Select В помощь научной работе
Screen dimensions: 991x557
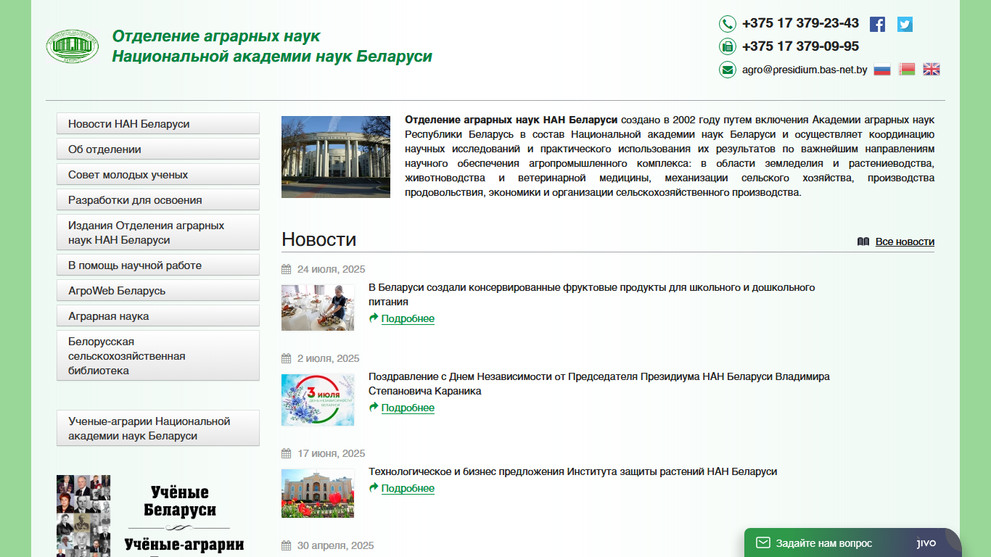[158, 265]
